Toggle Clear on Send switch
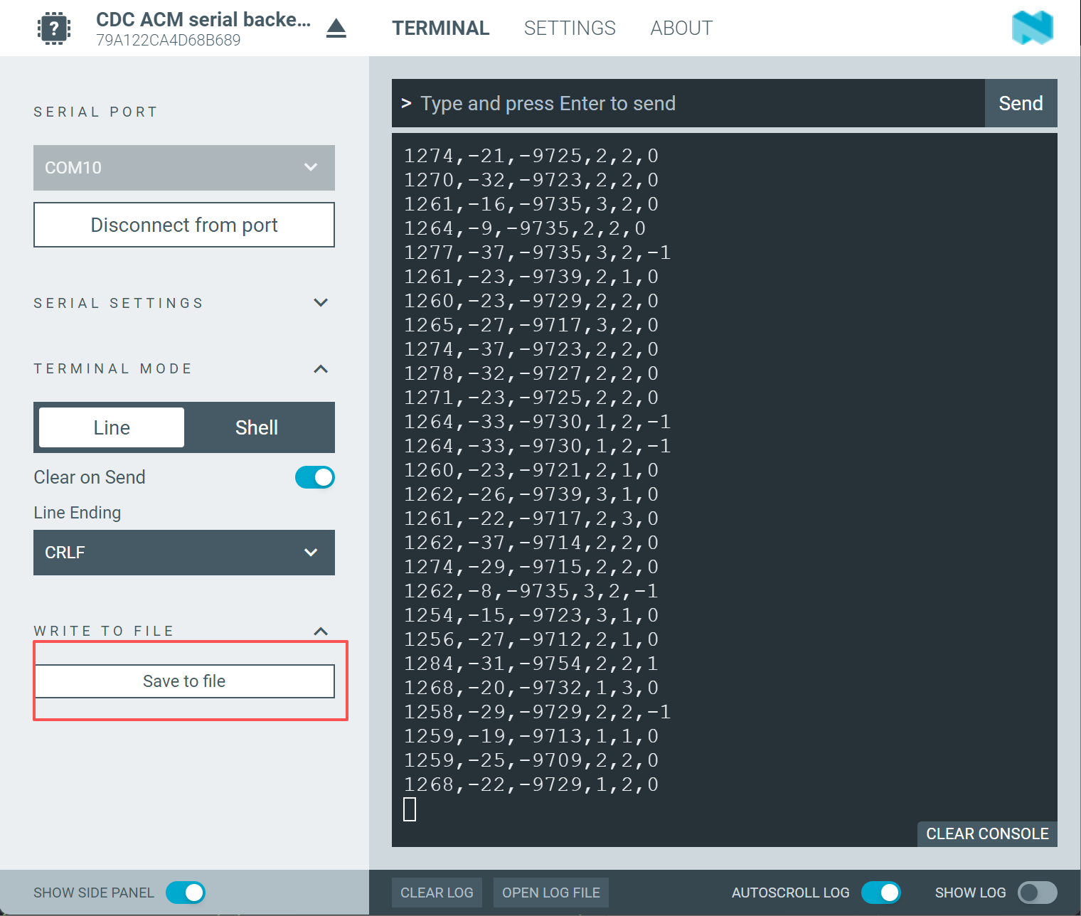This screenshot has width=1081, height=916. pos(315,477)
